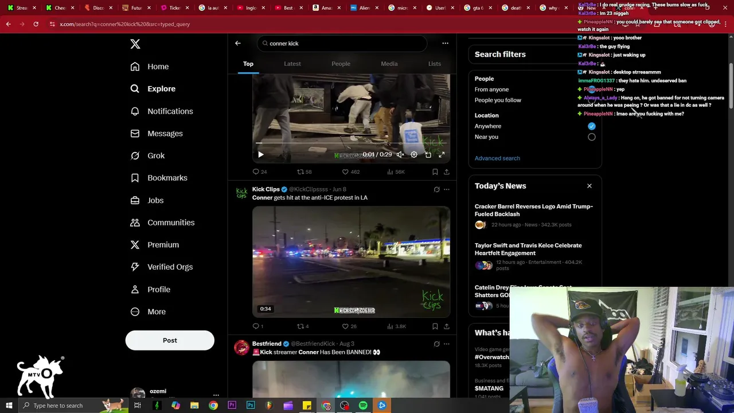The height and width of the screenshot is (413, 734).
Task: Play the anti-ICE protest video thumbnail
Action: [351, 262]
